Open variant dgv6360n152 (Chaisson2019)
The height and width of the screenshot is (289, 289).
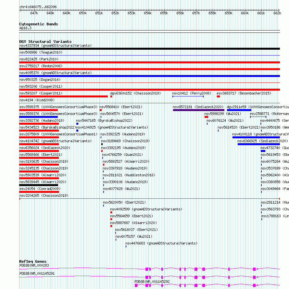pyautogui.click(x=135, y=93)
